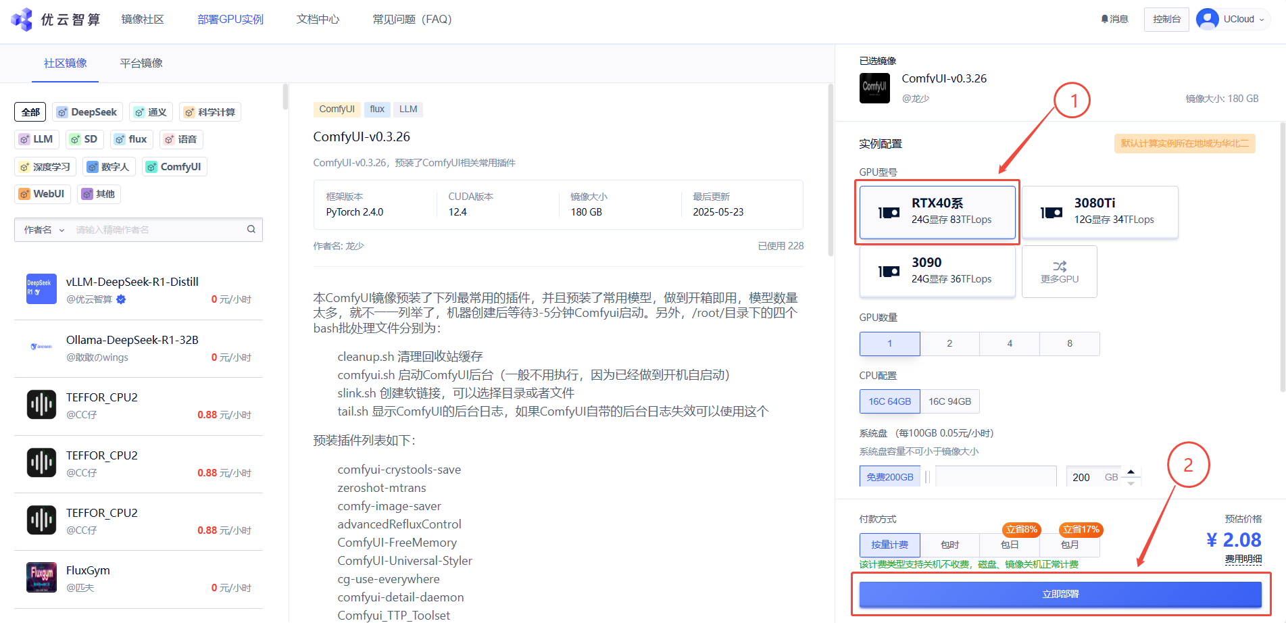The image size is (1286, 623).
Task: Filter by 语音 category tag
Action: pos(181,139)
